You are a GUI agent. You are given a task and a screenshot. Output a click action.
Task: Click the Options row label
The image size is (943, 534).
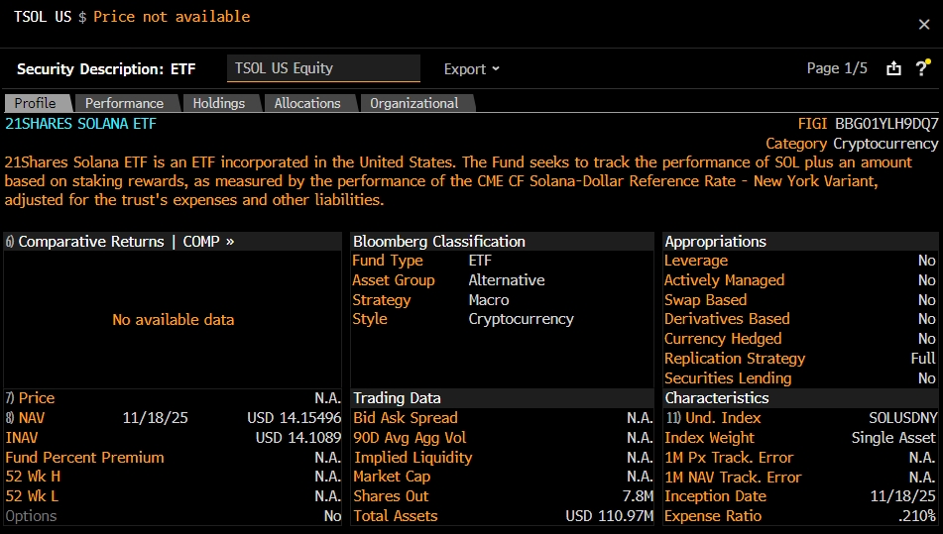(x=31, y=516)
